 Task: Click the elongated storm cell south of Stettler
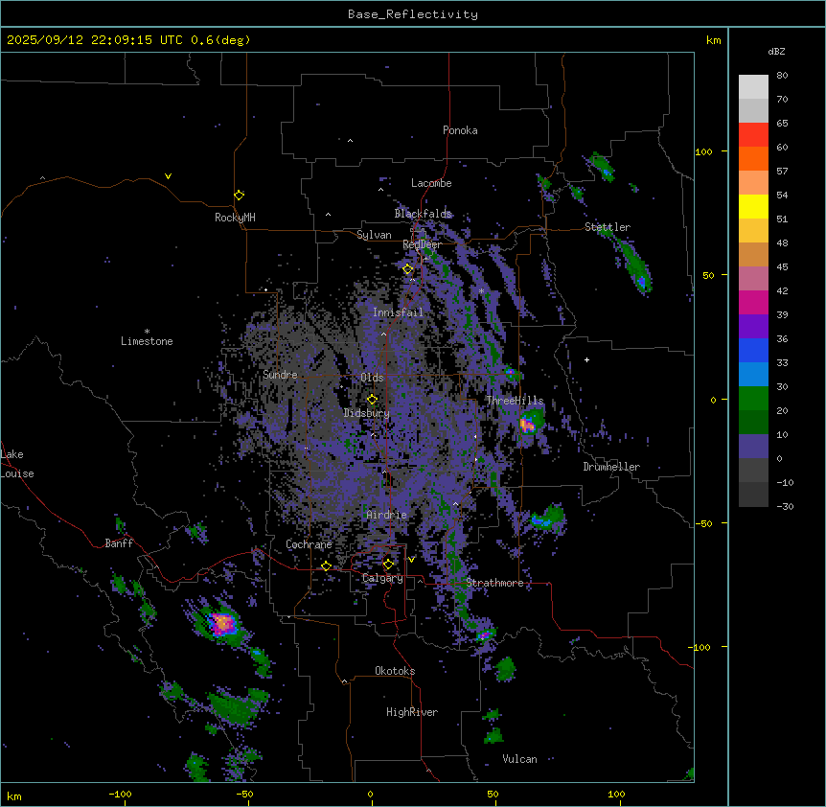click(633, 266)
